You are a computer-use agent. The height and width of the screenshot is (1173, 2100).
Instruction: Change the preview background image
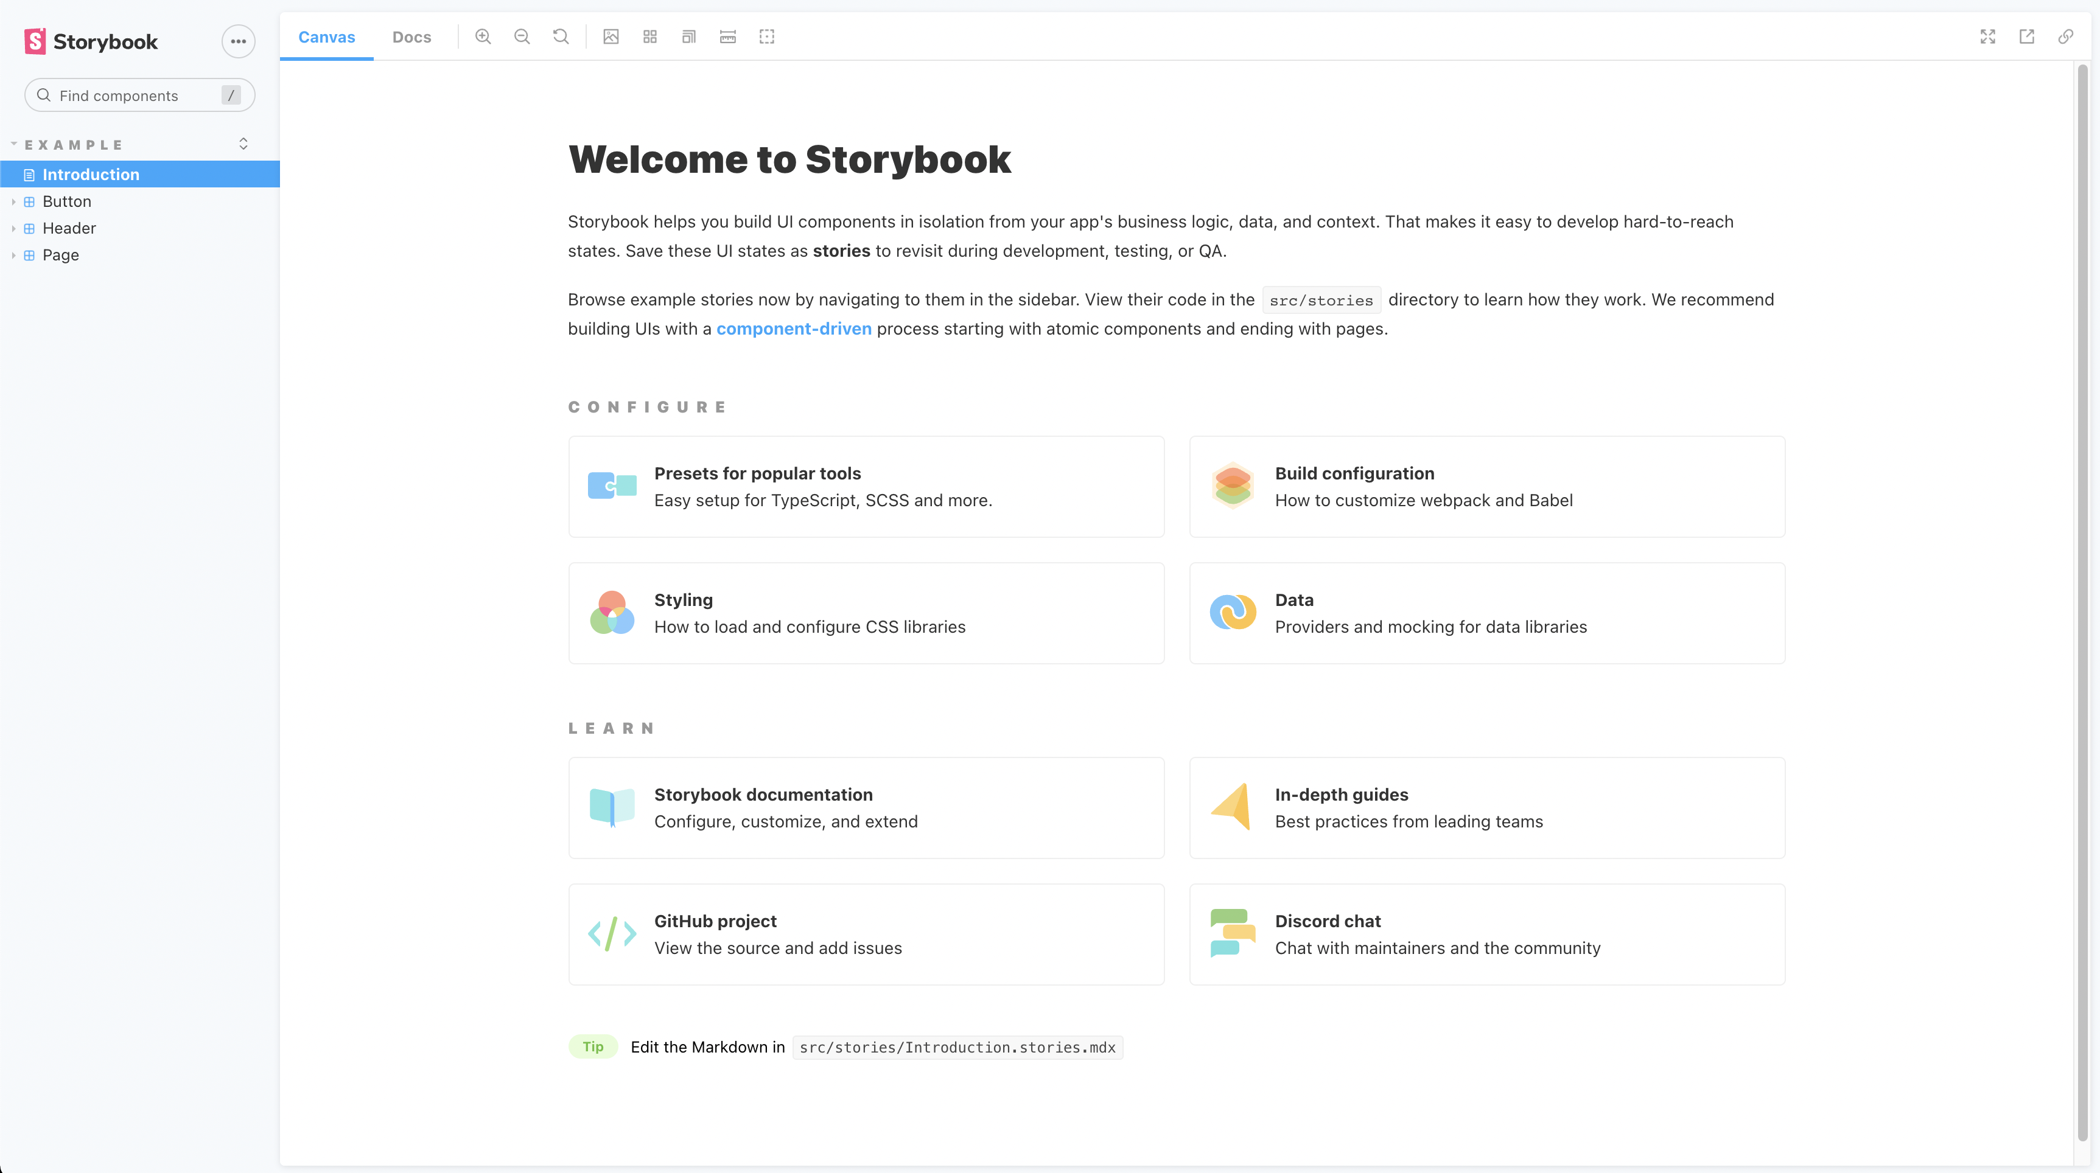coord(610,37)
